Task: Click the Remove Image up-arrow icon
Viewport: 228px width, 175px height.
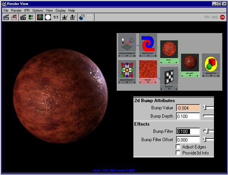Action: tap(73, 17)
